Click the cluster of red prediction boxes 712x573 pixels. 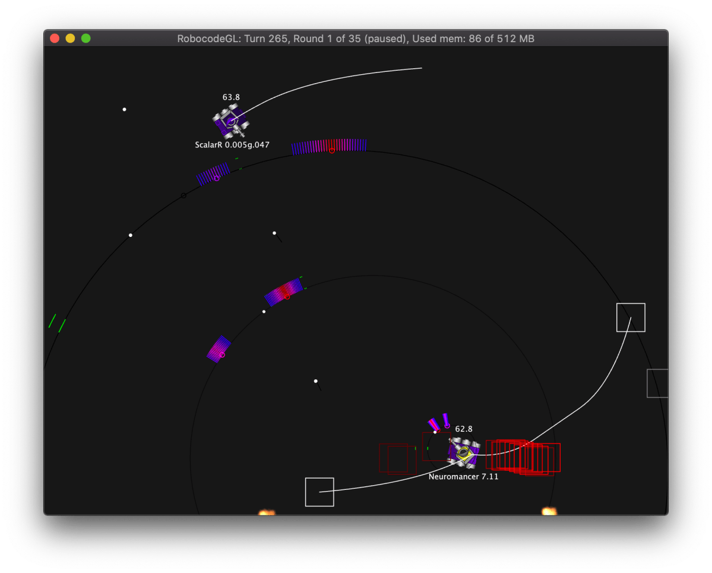(523, 457)
